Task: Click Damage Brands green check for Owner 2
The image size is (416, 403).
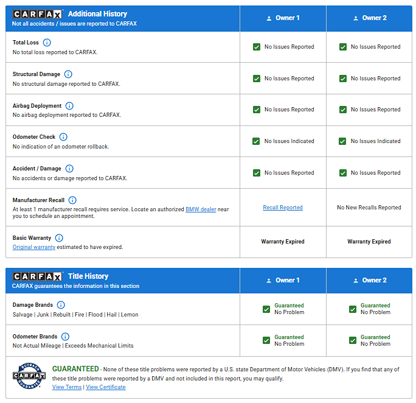Action: coord(353,309)
